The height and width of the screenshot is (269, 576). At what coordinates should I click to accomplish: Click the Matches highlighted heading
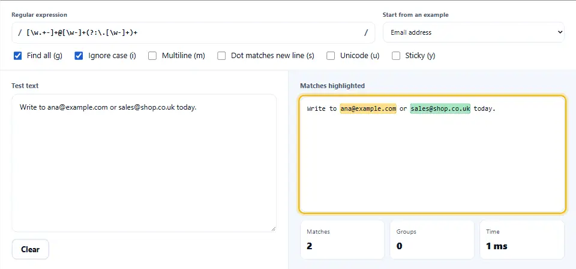pyautogui.click(x=332, y=86)
